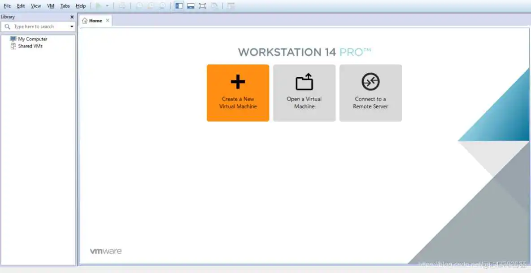Click the green Power On play icon
Viewport: 531px width, 273px height.
(99, 6)
